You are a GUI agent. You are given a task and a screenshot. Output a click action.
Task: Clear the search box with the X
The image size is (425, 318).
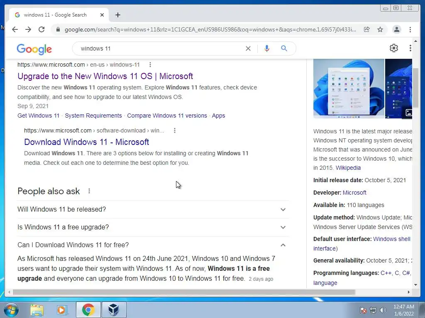248,48
